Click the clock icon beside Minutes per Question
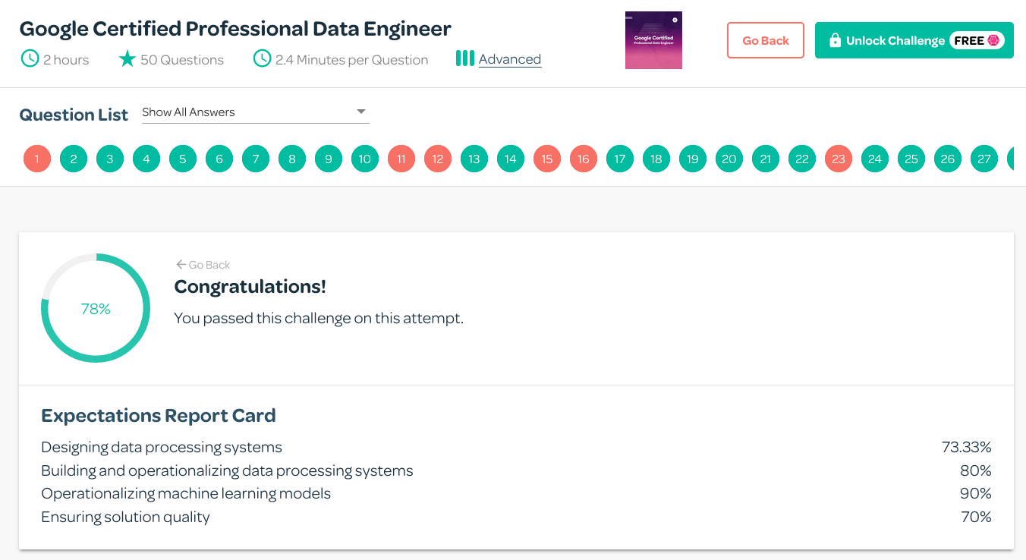The image size is (1026, 560). [x=262, y=59]
